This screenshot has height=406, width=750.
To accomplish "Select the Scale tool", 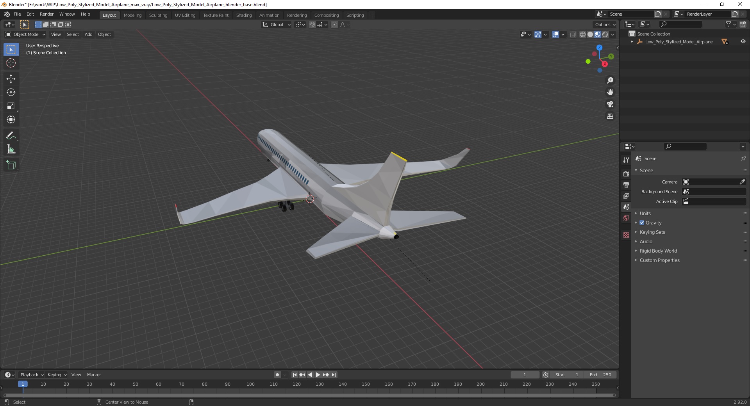I will pyautogui.click(x=11, y=106).
